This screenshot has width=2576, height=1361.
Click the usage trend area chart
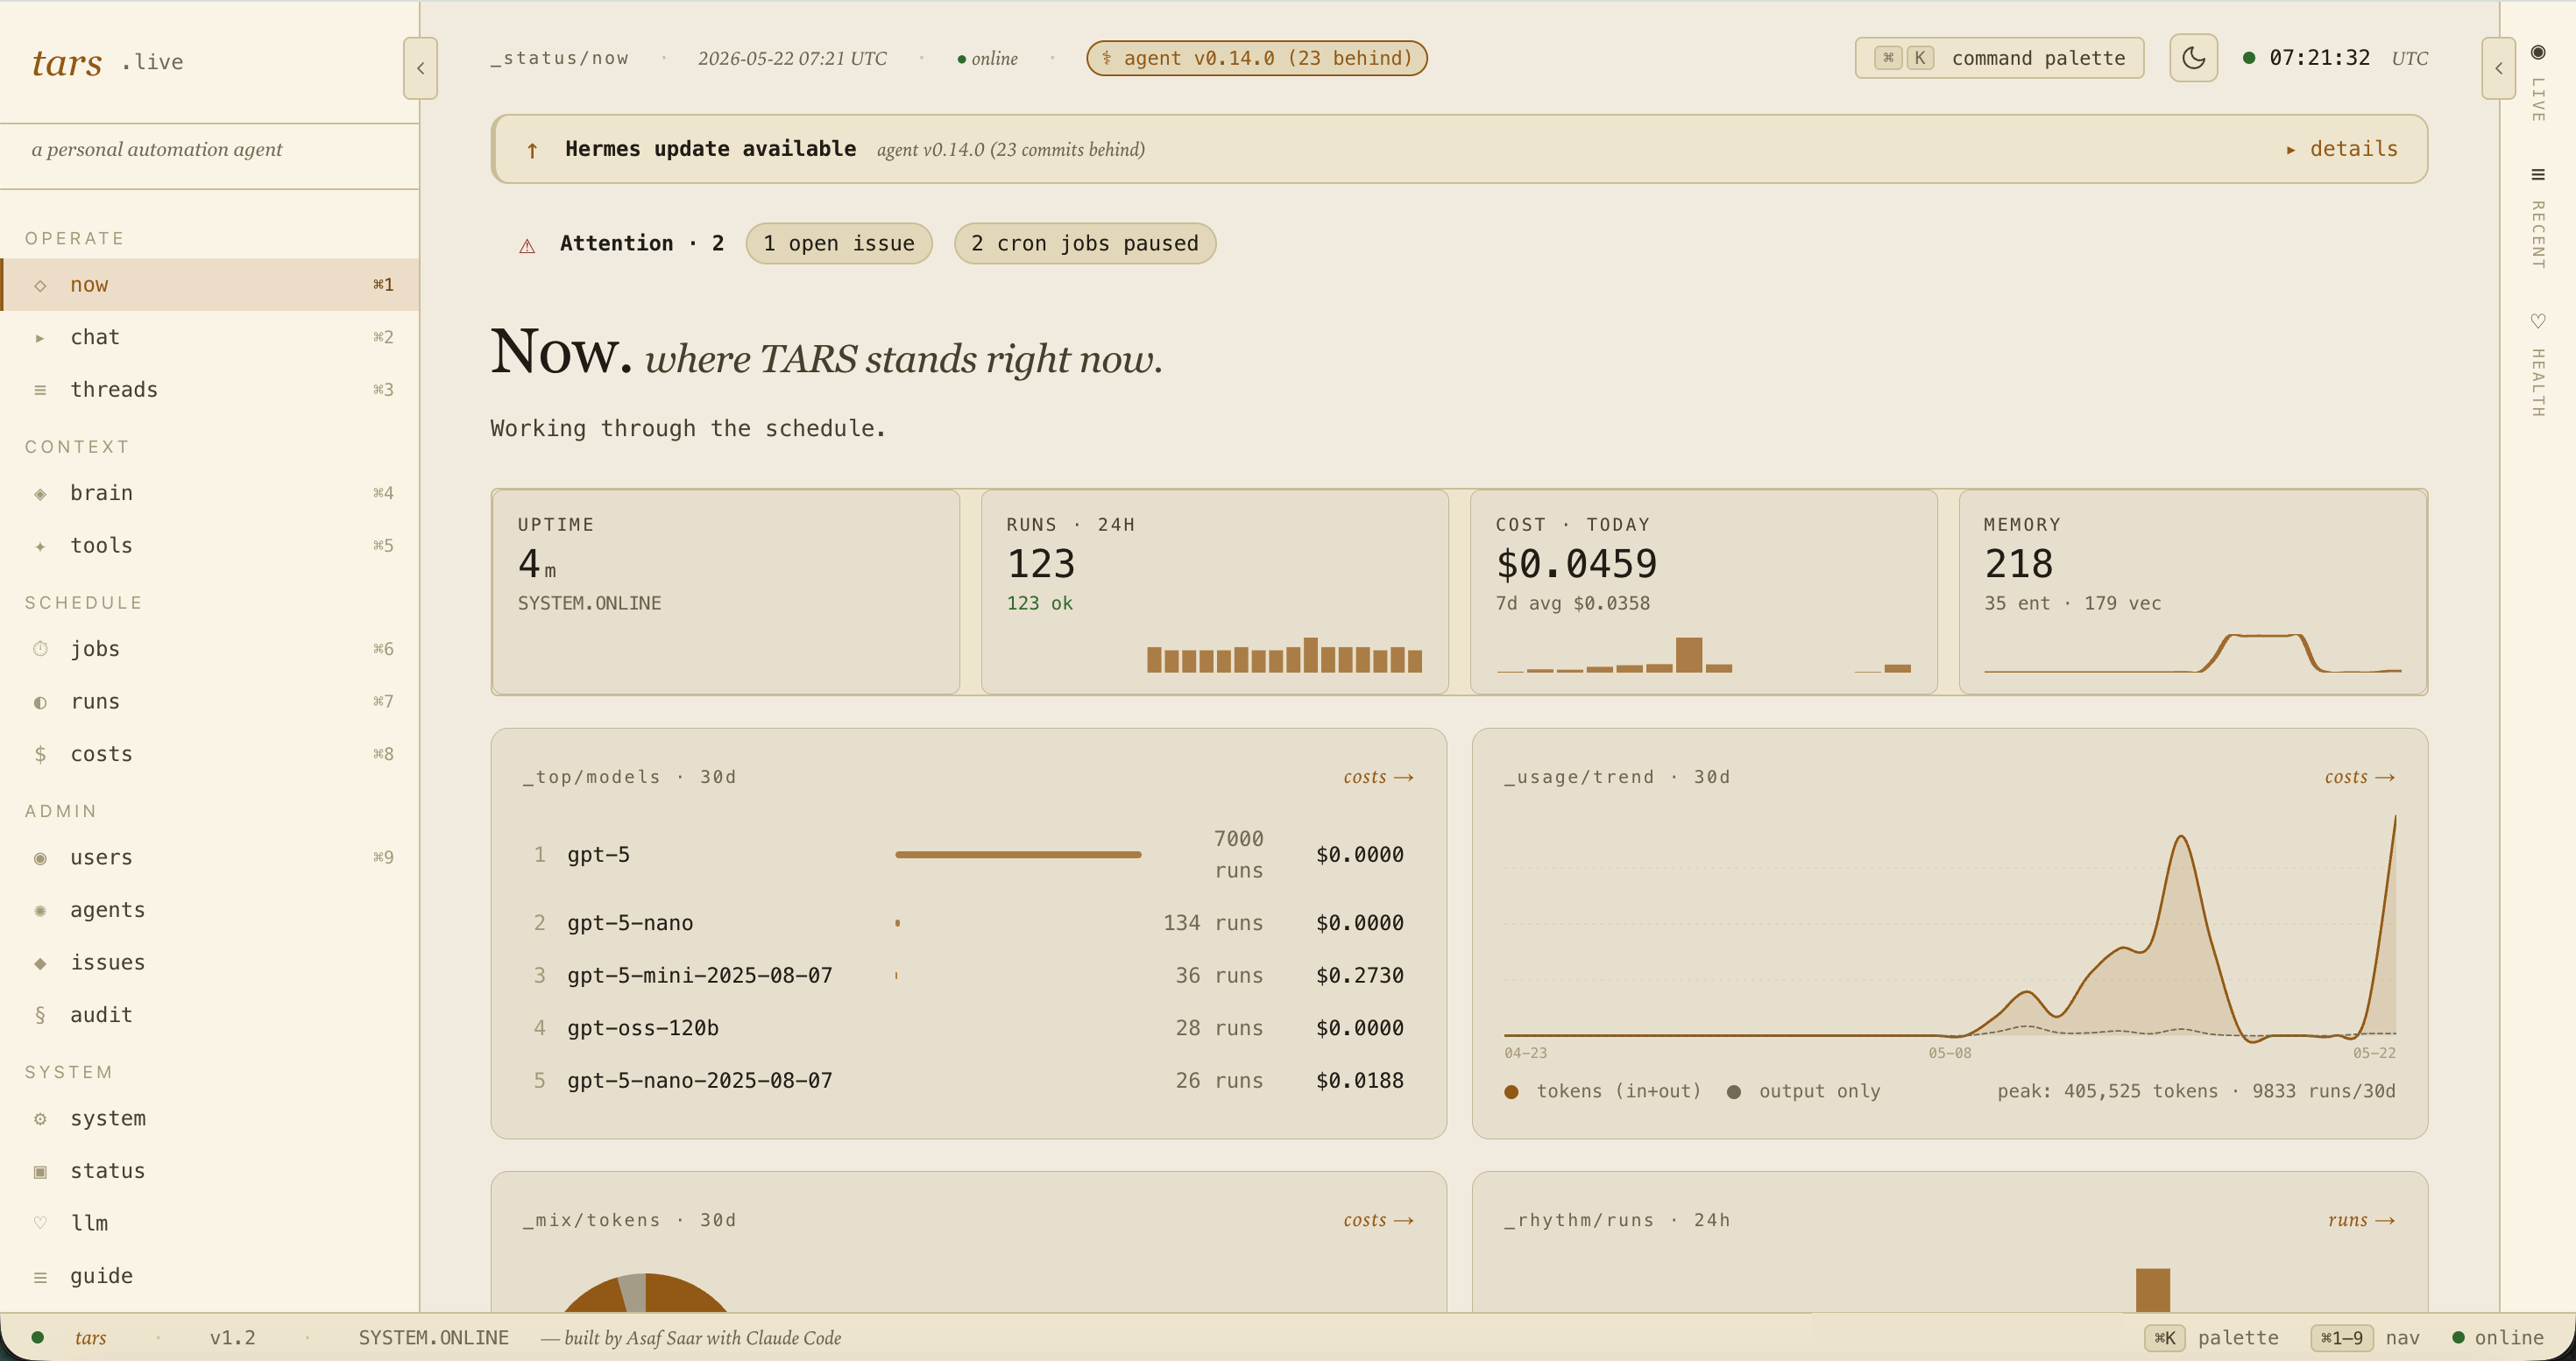pyautogui.click(x=1950, y=929)
